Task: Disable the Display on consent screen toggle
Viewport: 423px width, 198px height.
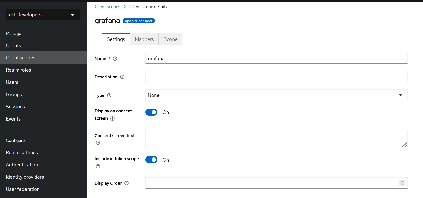Action: (x=151, y=112)
